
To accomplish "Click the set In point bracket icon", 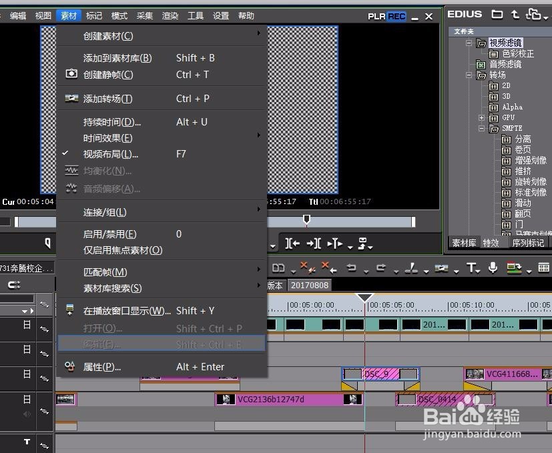I will [x=292, y=244].
